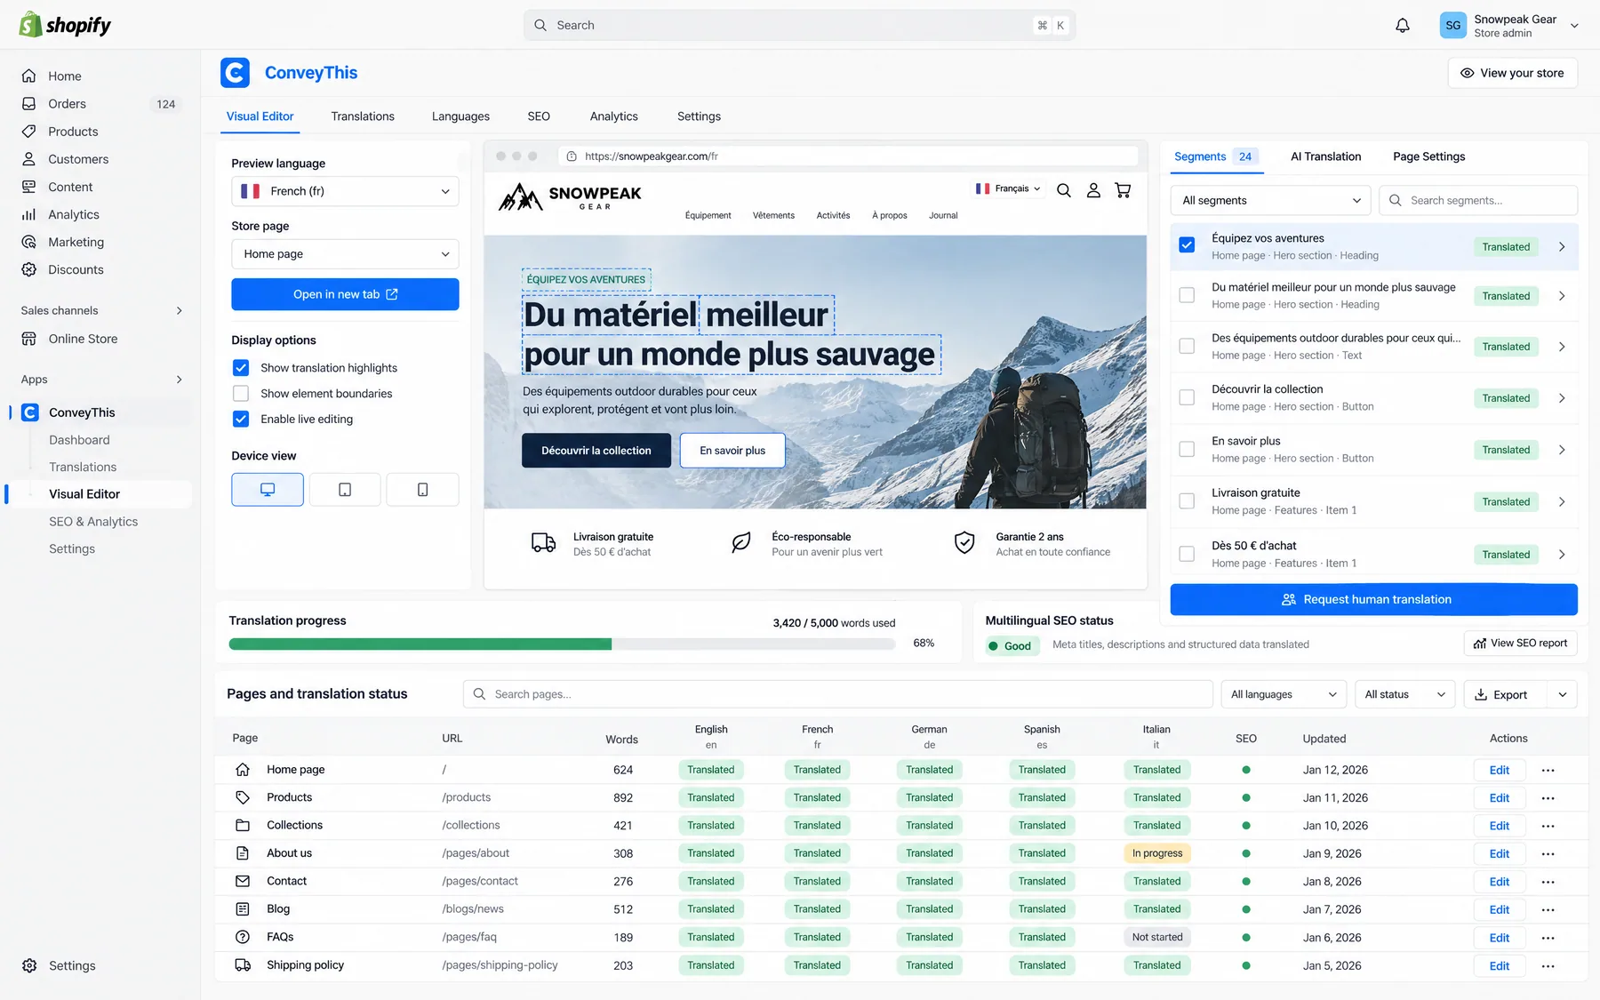
Task: Check the Découvrir la collection segment checkbox
Action: point(1187,397)
